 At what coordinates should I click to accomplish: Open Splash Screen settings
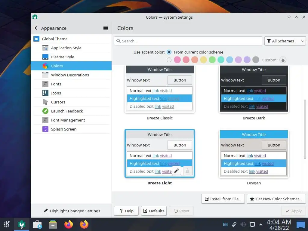pos(71,129)
